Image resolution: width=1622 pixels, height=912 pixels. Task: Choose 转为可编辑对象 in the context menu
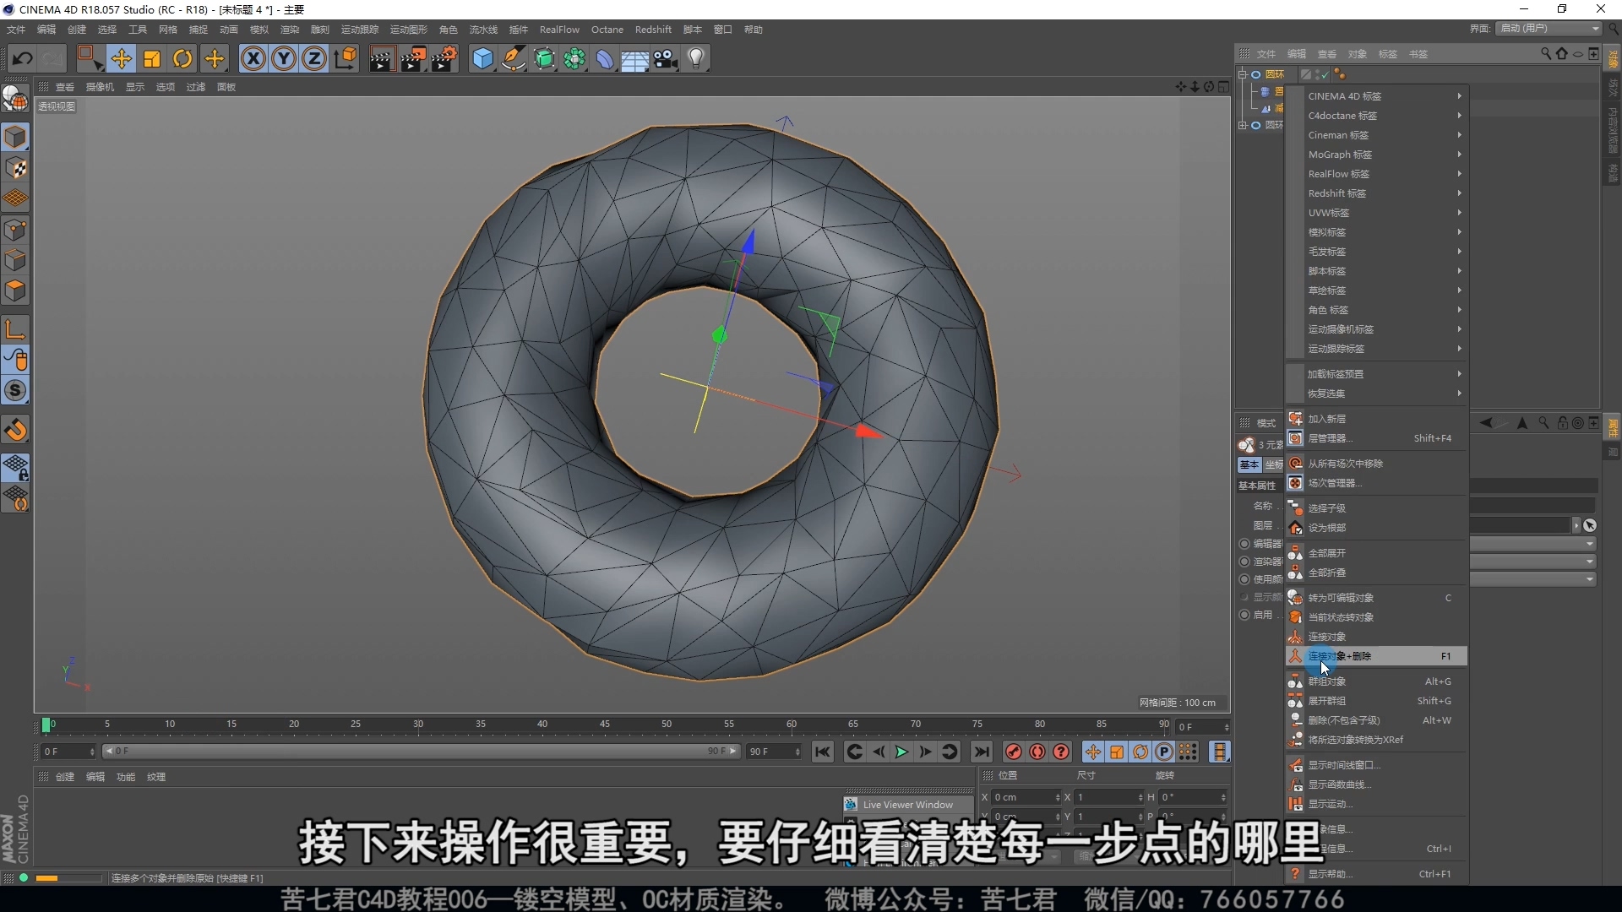click(x=1376, y=598)
